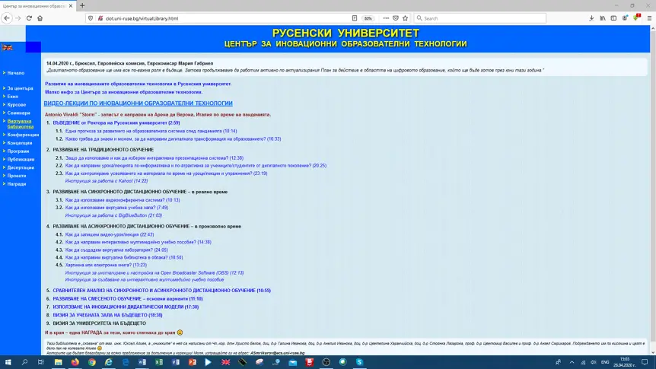656x369 pixels.
Task: Open the Екип sidebar item
Action: (12, 96)
